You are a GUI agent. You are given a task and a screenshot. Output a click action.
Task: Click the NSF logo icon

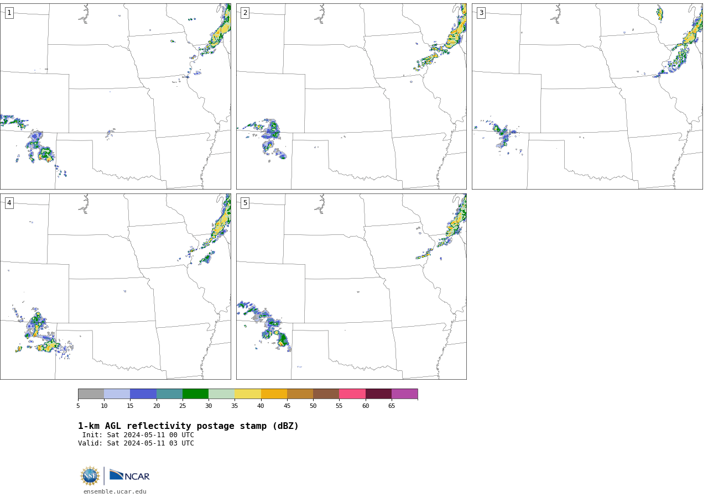coord(90,476)
